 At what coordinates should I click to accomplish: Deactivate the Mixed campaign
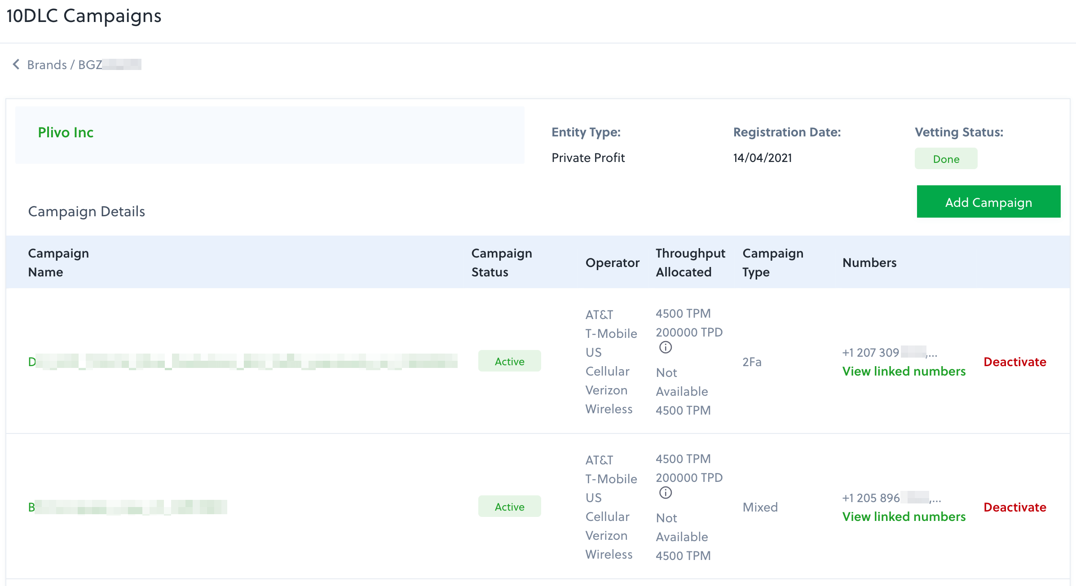coord(1014,507)
